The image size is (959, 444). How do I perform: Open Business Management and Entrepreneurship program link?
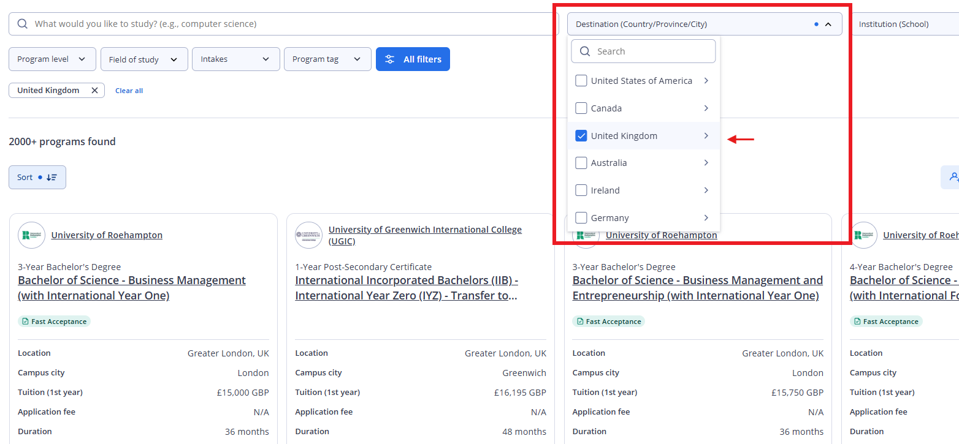click(698, 288)
